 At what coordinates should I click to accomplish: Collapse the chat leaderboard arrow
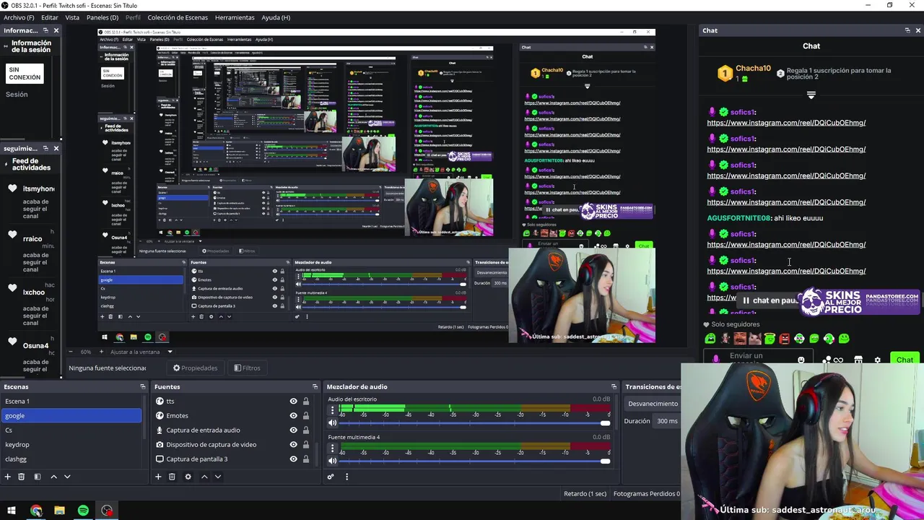pyautogui.click(x=811, y=95)
